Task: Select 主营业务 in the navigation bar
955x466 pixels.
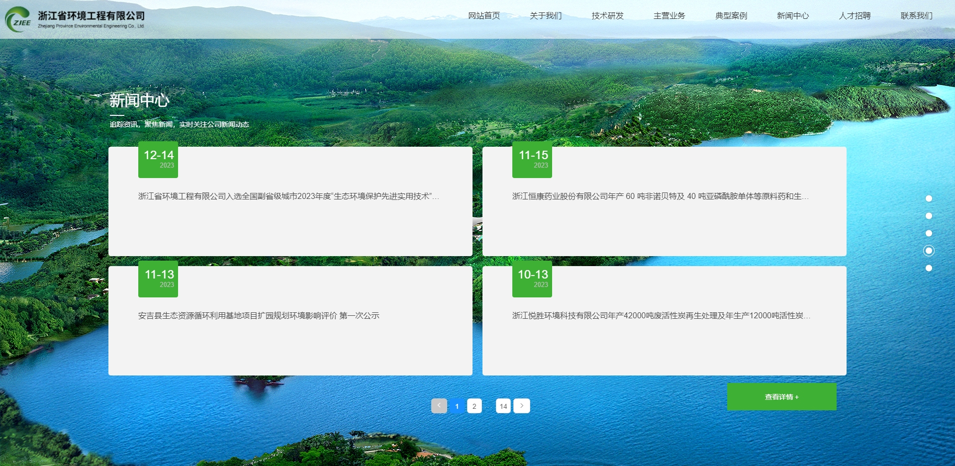Action: 669,16
